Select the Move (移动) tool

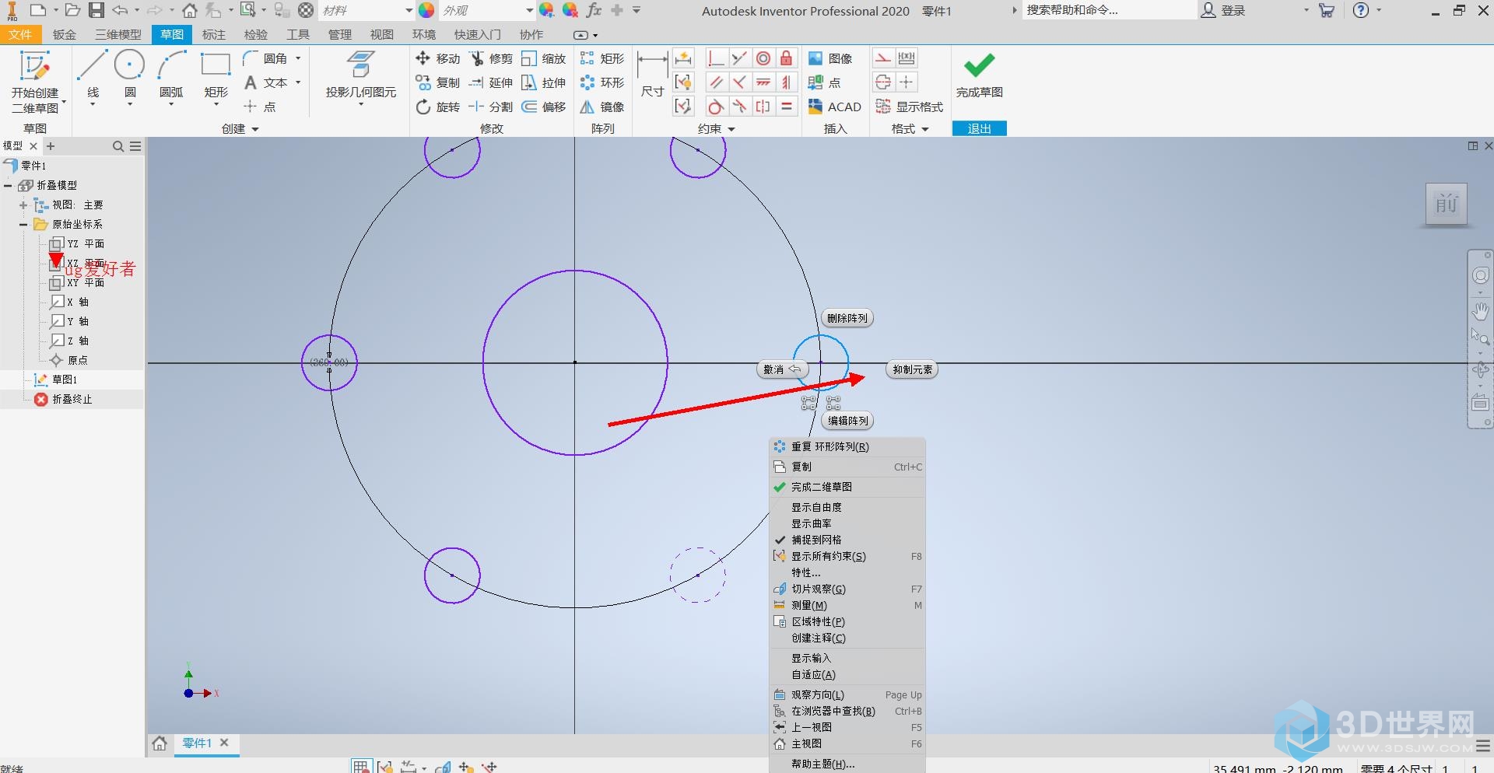coord(438,58)
